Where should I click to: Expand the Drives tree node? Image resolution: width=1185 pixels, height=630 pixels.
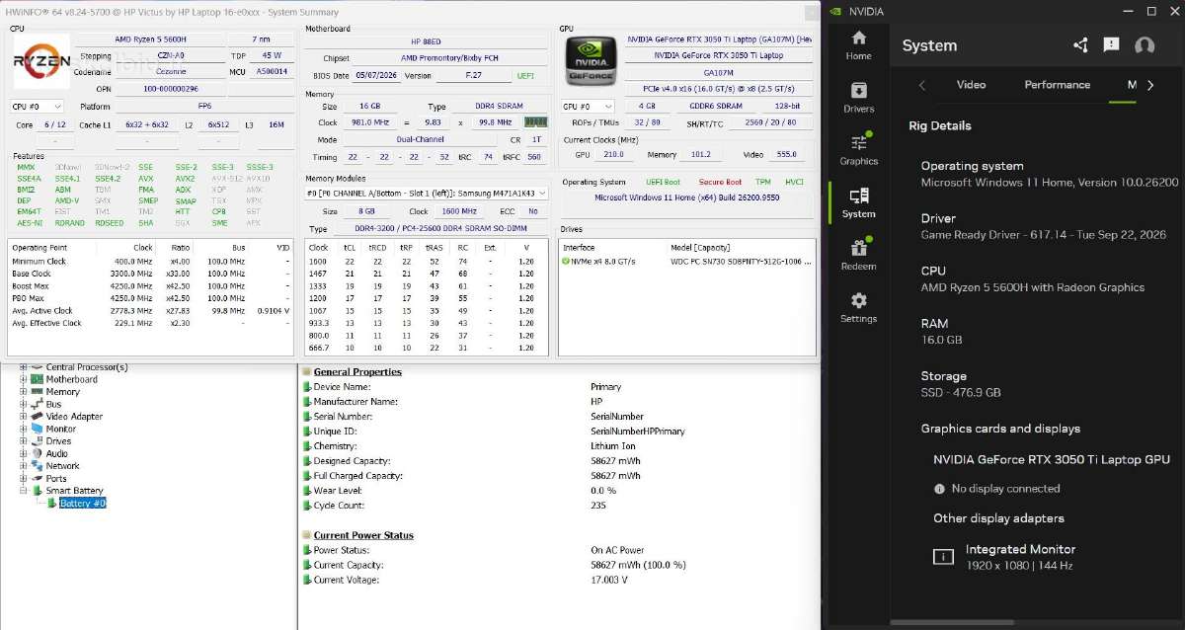(24, 441)
